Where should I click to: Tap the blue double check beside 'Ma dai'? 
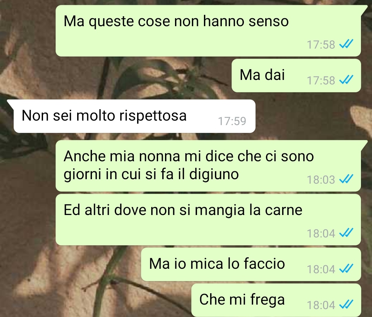tap(347, 80)
